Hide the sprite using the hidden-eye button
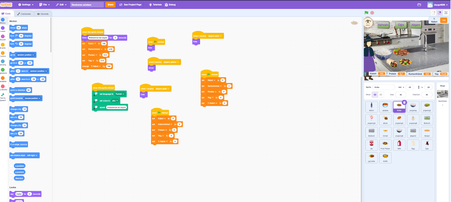Image resolution: width=451 pixels, height=202 pixels. coord(381,94)
